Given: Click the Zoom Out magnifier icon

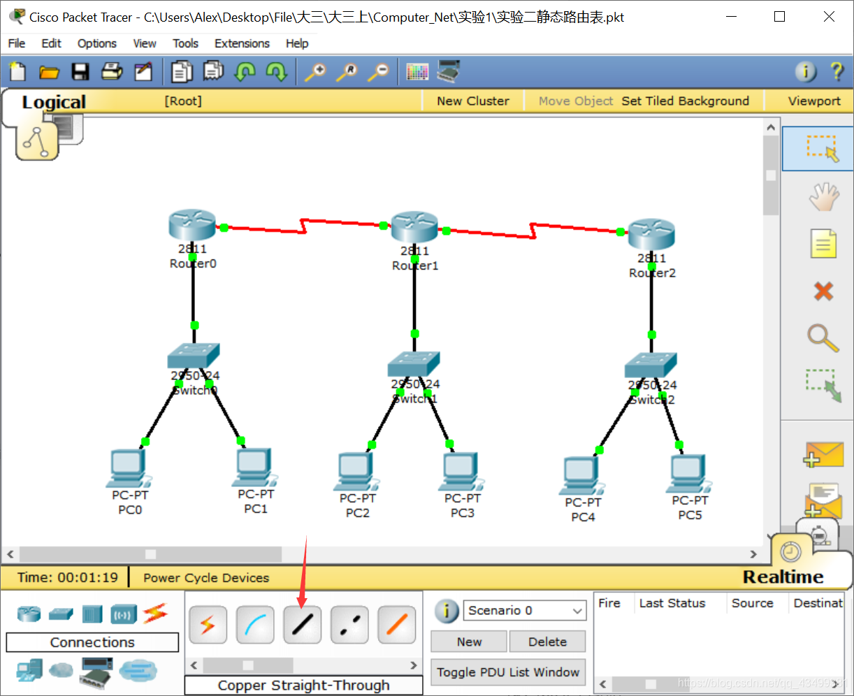Looking at the screenshot, I should [x=379, y=71].
